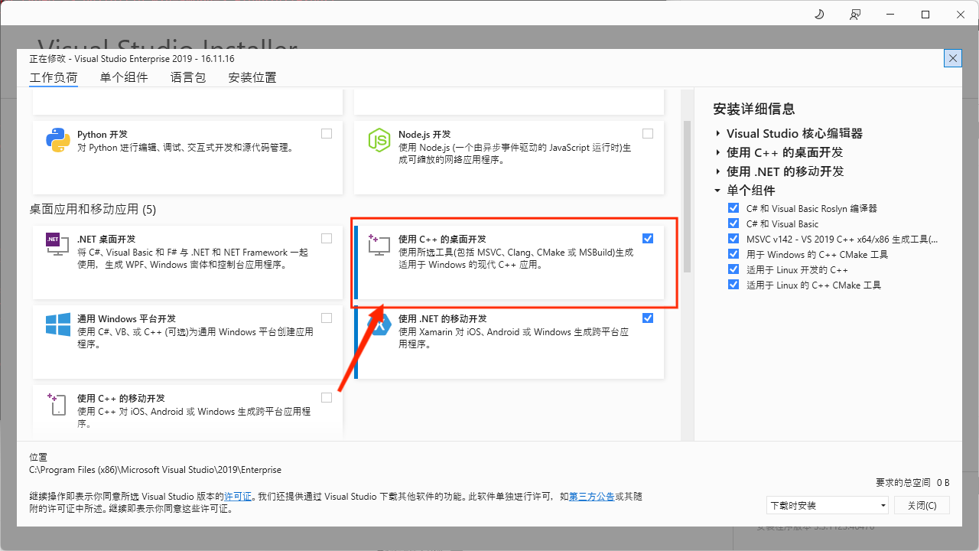
Task: Click the C++ mobile development device icon
Action: tap(58, 404)
